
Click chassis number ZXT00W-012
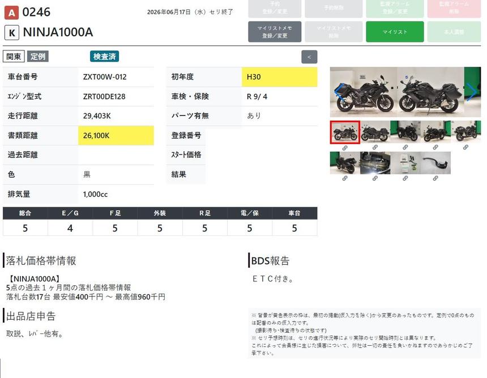(105, 77)
